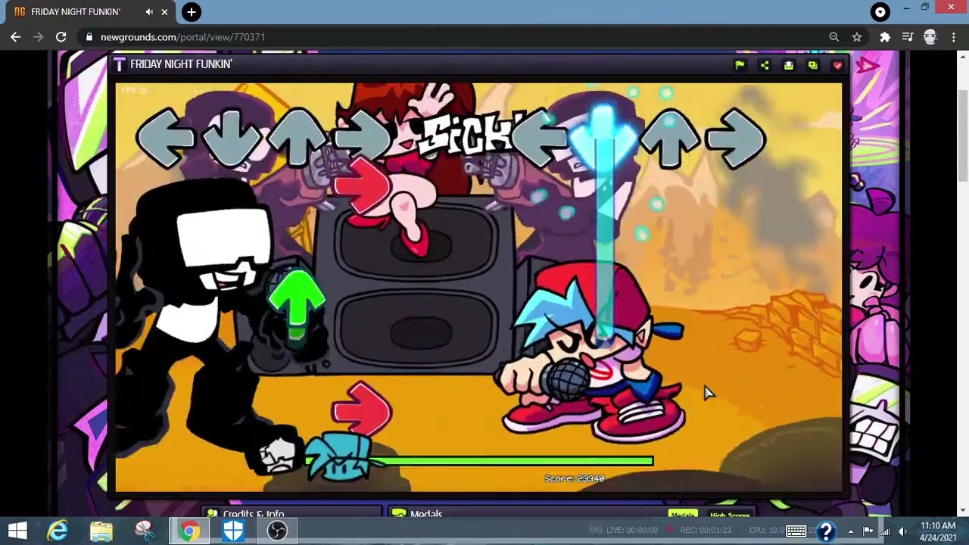Click the green duplicate-window icon in game header
969x545 pixels.
813,65
